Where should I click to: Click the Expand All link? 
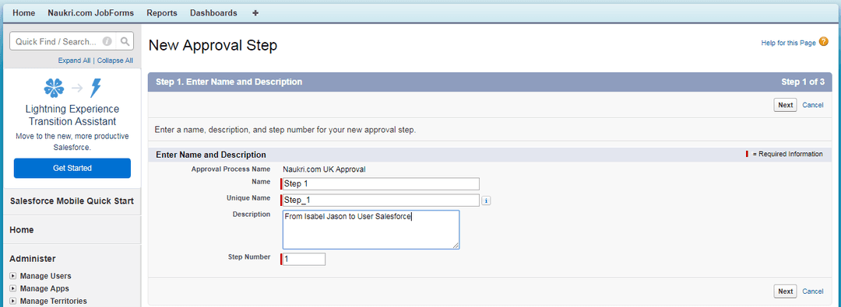(74, 61)
